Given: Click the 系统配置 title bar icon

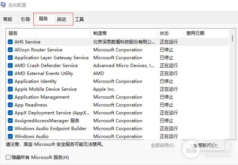Looking at the screenshot, I should point(4,5).
